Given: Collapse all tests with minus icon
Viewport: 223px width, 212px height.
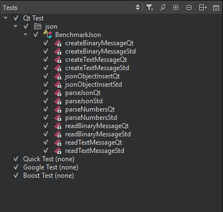Looking at the screenshot, I should [189, 8].
